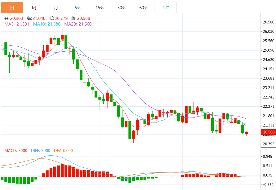The height and width of the screenshot is (190, 276).
Task: Click the low price 低:20.779
Action: click(x=58, y=18)
